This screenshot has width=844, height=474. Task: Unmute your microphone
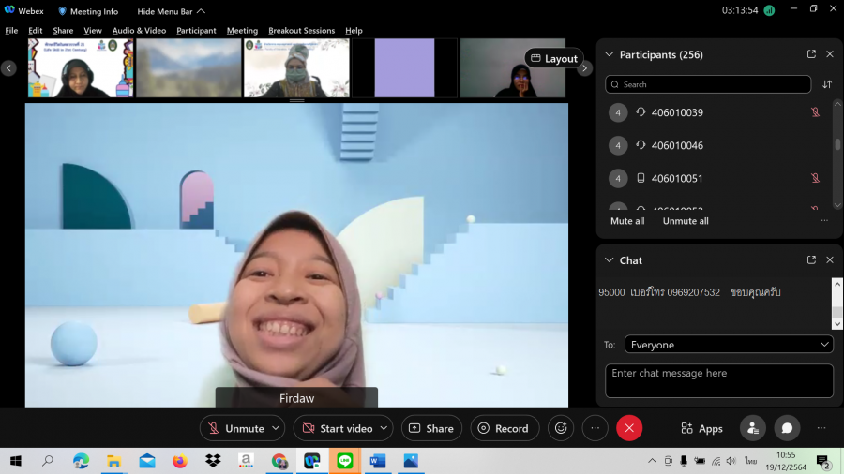coord(234,428)
